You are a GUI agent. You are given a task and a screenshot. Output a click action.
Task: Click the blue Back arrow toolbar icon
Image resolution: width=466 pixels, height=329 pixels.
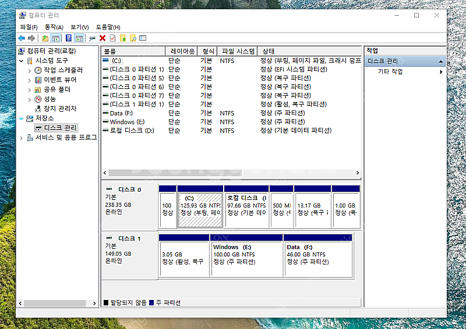[x=22, y=38]
